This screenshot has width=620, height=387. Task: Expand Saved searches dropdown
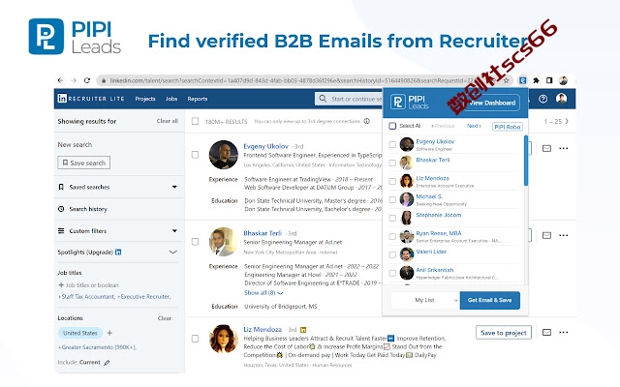pyautogui.click(x=174, y=187)
